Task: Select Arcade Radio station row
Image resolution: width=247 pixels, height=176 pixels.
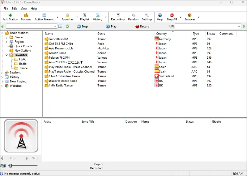Action: pyautogui.click(x=140, y=53)
